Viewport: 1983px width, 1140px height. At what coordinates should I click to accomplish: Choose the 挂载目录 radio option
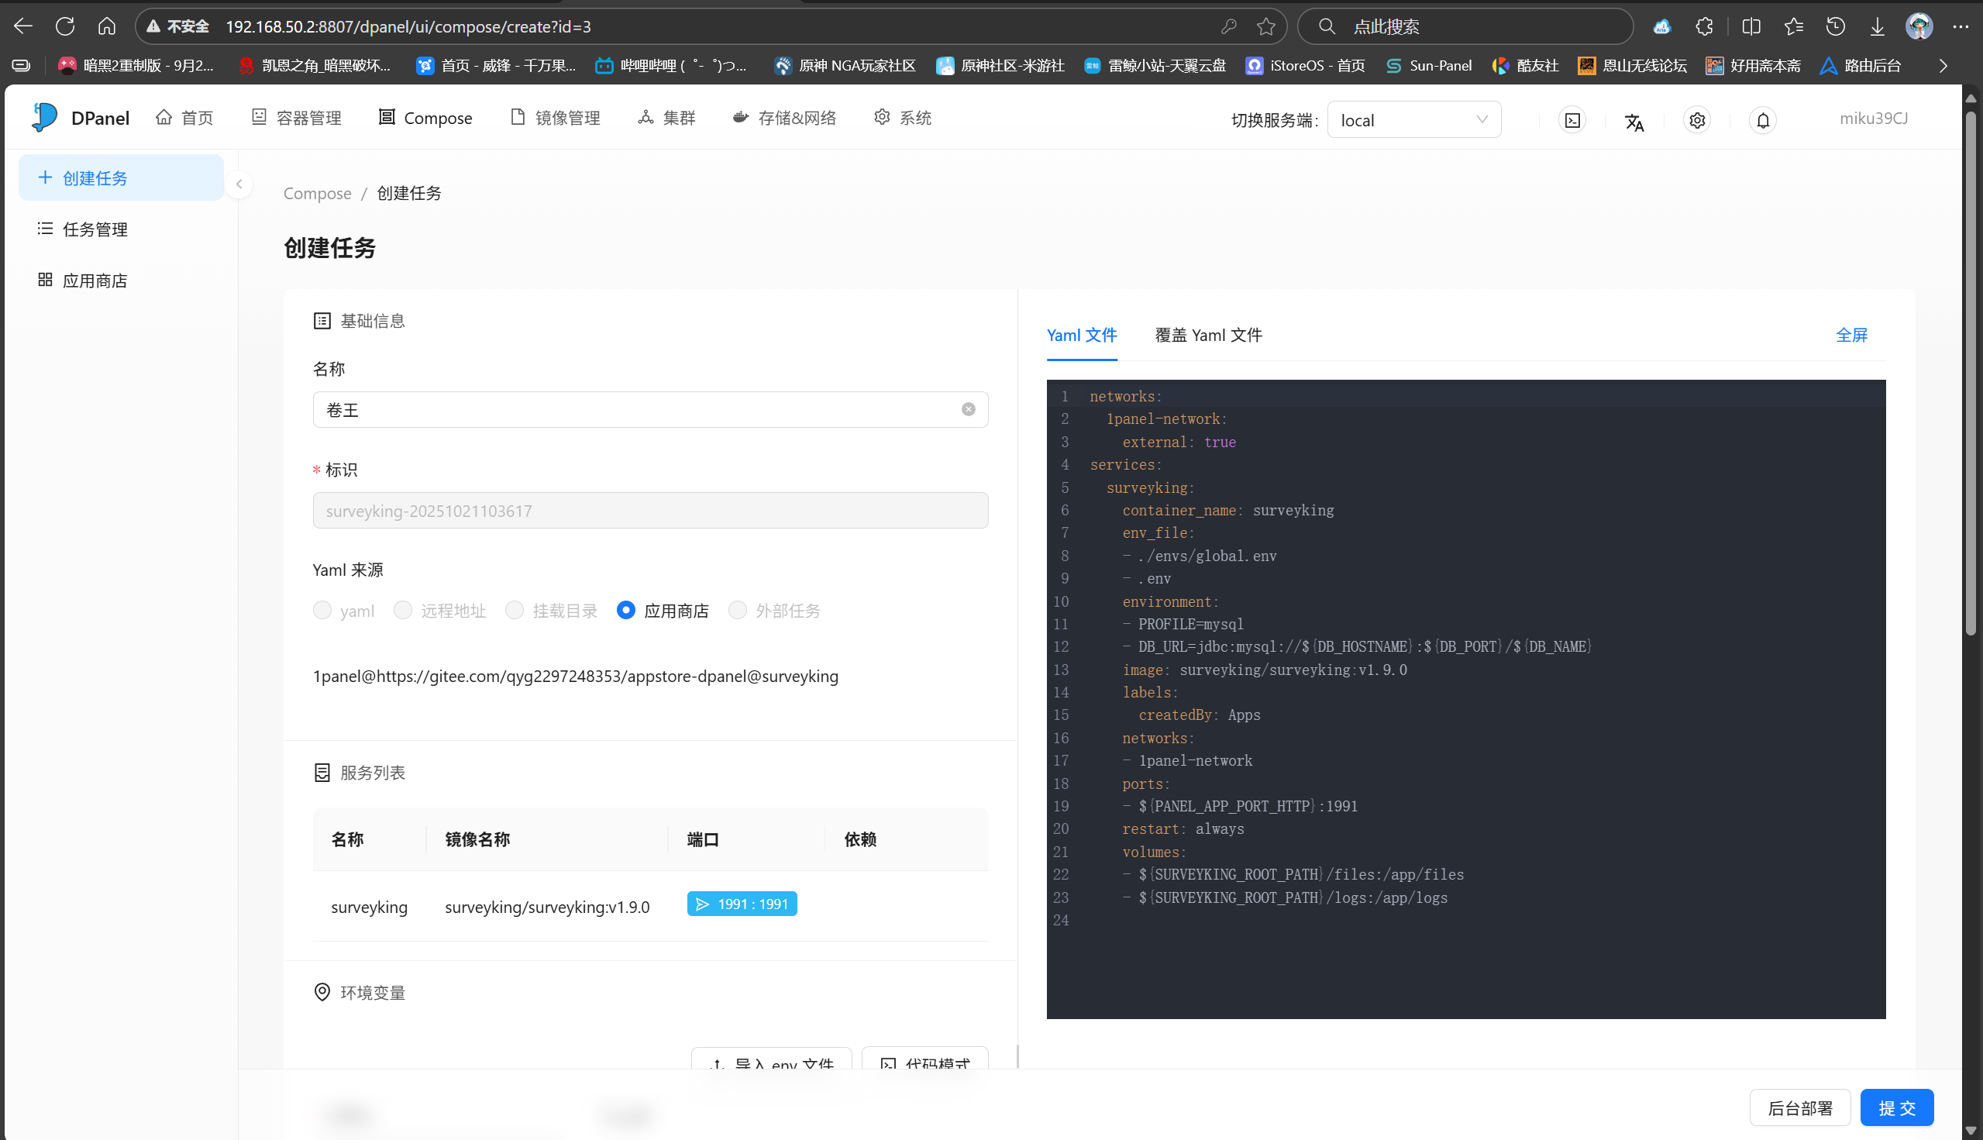click(x=515, y=610)
